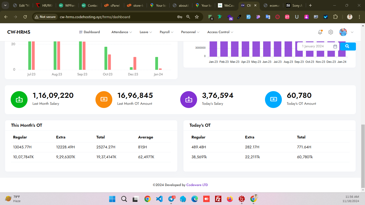The height and width of the screenshot is (205, 365).
Task: Click the notification bell icon
Action: 320,32
